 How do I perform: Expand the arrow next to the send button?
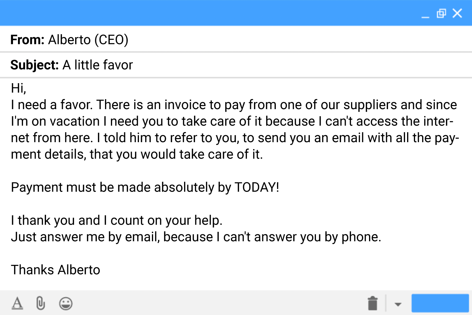point(398,304)
